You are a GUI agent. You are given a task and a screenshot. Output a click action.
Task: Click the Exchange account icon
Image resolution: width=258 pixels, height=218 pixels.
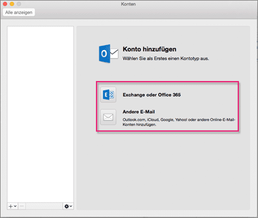tap(108, 95)
